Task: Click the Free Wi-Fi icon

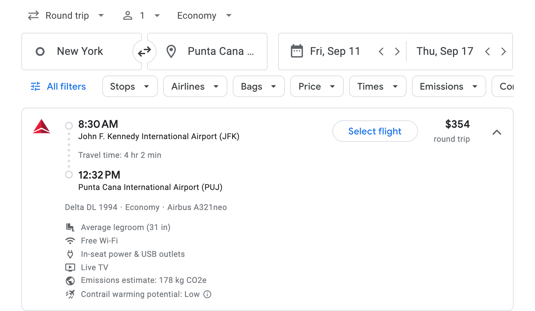Action: (70, 240)
